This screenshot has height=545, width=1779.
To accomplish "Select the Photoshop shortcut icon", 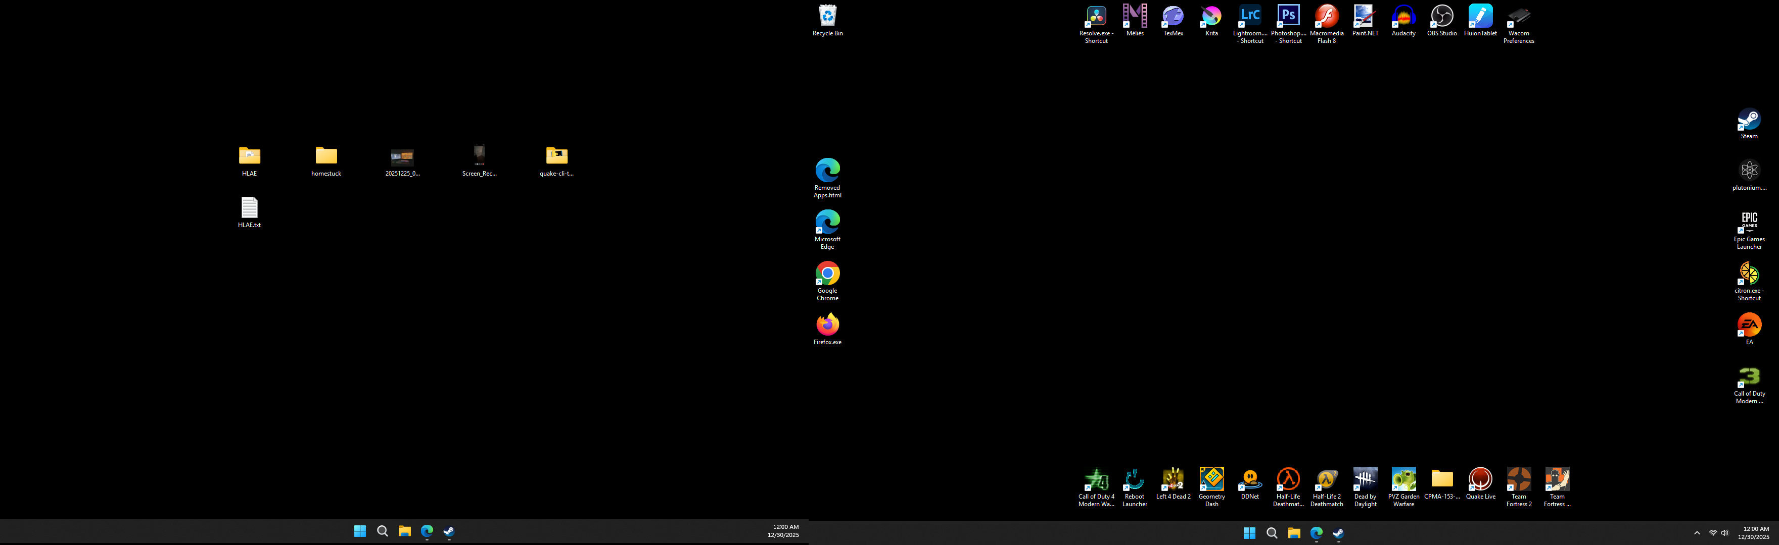I will click(1289, 17).
